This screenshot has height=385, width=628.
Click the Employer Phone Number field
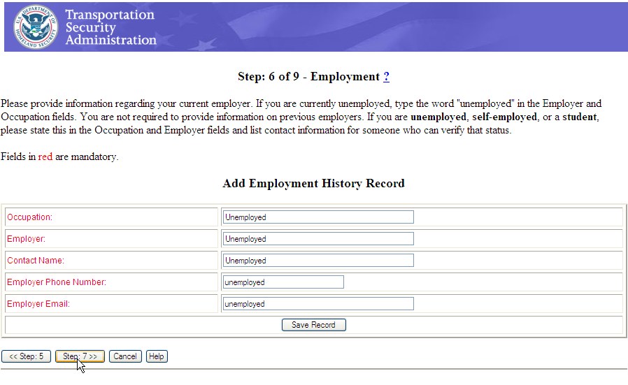(x=283, y=282)
